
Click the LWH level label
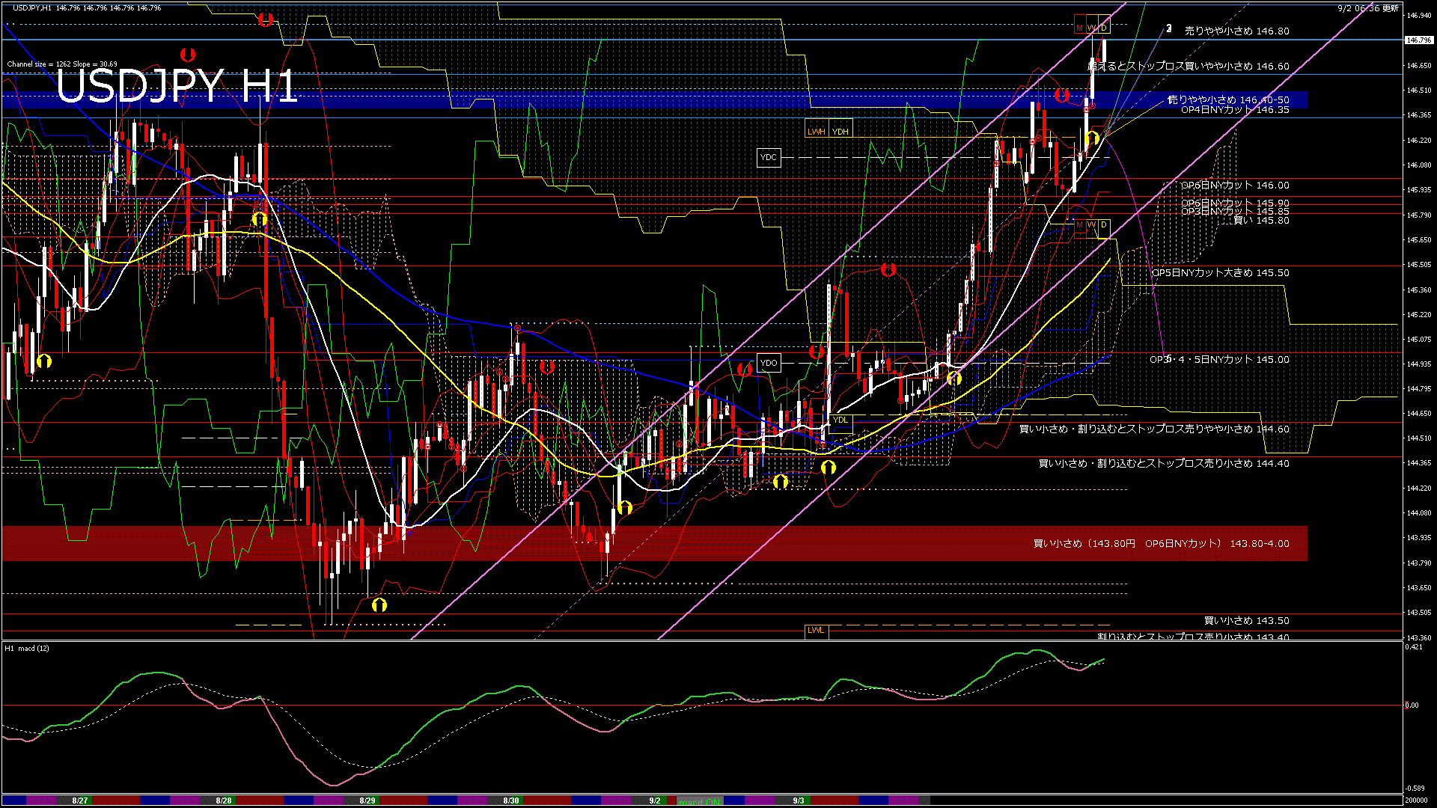(816, 132)
